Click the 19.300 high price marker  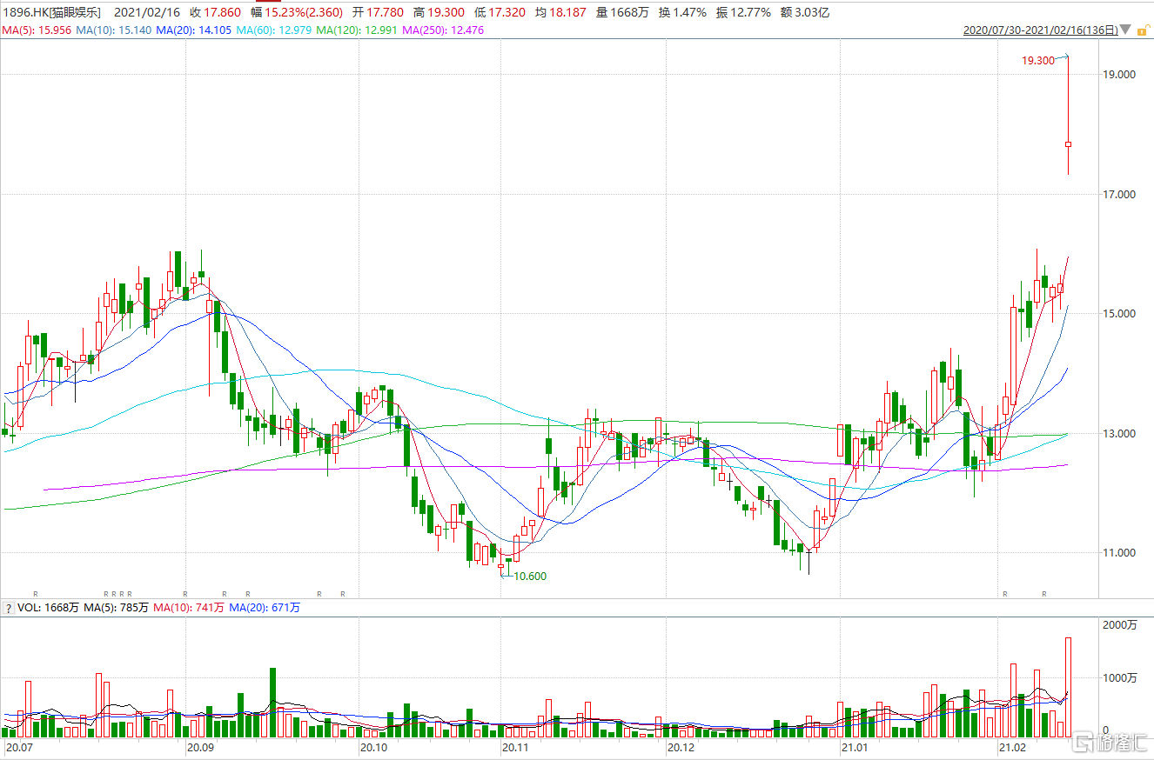tap(1037, 61)
